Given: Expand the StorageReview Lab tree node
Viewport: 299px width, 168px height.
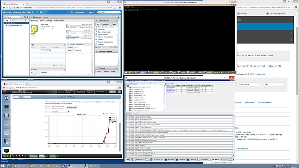Looking at the screenshot, I should click(7, 25).
